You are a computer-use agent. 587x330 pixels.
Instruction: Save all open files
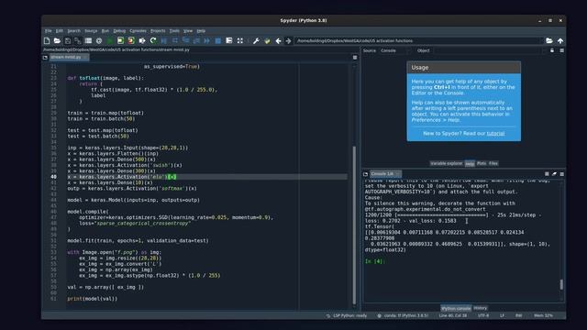pyautogui.click(x=78, y=40)
